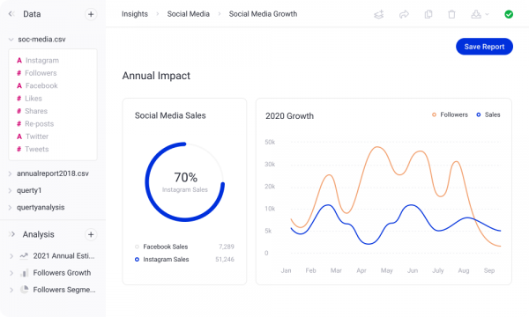Viewport: 529px width, 317px height.
Task: Add new analysis with plus icon
Action: pos(91,234)
